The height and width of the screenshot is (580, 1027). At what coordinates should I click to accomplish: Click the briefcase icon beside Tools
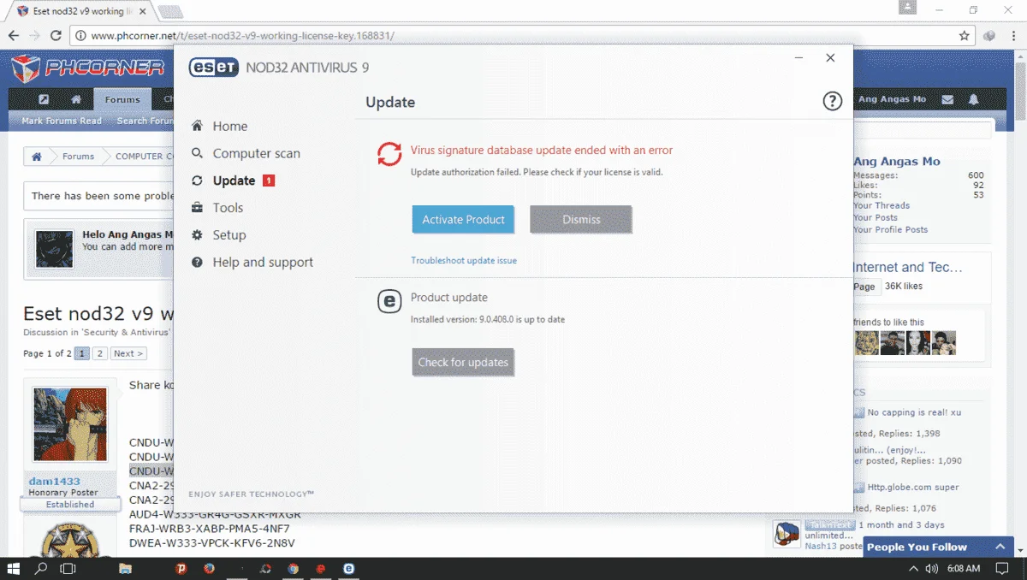tap(197, 208)
